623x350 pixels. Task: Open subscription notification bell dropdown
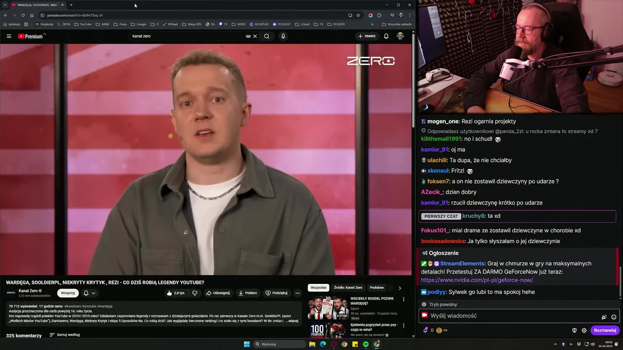[89, 293]
